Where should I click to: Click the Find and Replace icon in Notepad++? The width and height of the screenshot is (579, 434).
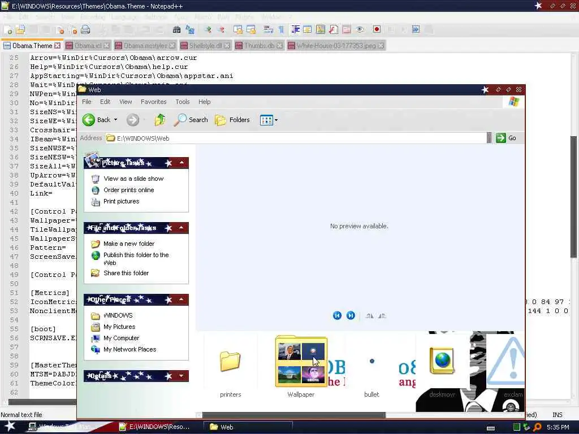[x=190, y=29]
